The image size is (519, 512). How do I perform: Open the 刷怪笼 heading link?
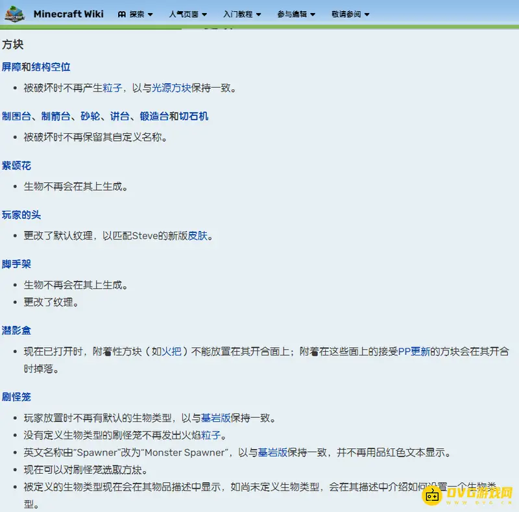click(x=16, y=396)
